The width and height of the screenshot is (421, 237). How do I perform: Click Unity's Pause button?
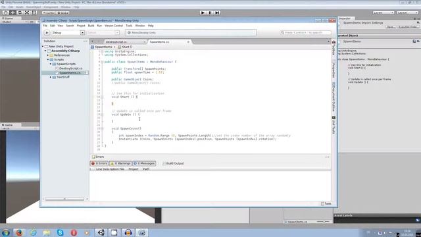pos(210,13)
